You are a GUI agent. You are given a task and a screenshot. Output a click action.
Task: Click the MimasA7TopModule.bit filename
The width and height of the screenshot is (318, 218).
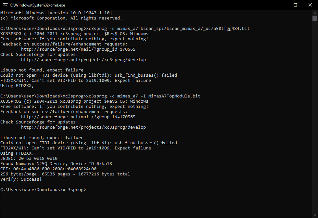[x=174, y=96]
